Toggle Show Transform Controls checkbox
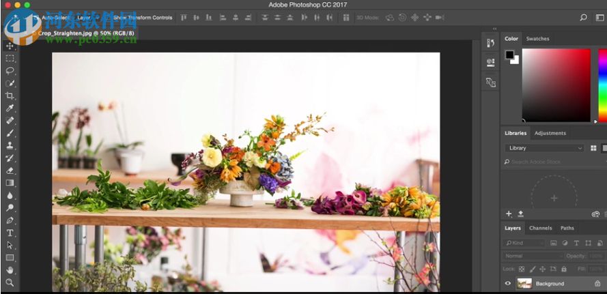 coord(109,18)
